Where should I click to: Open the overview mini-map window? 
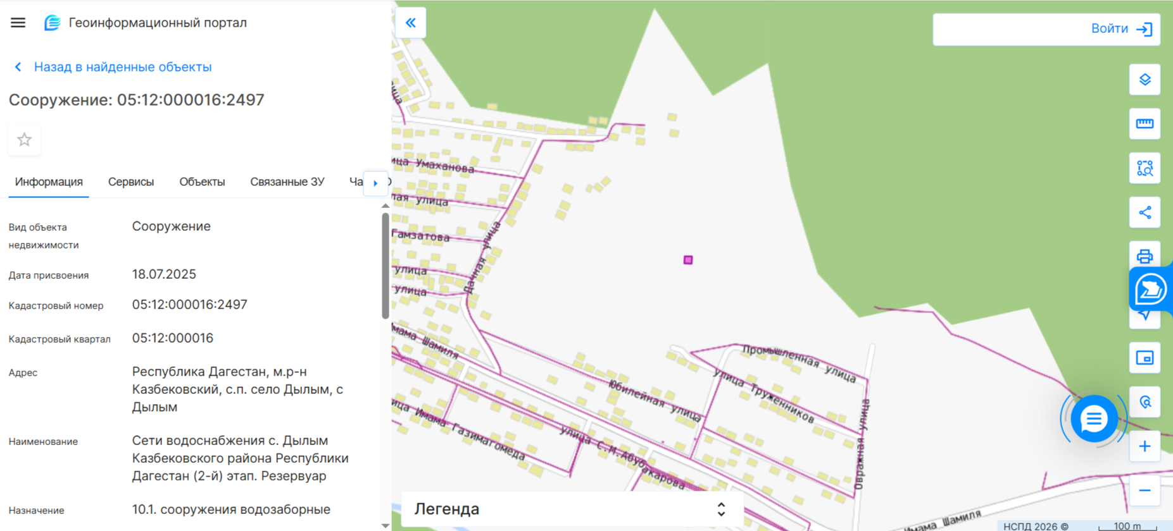point(1145,358)
